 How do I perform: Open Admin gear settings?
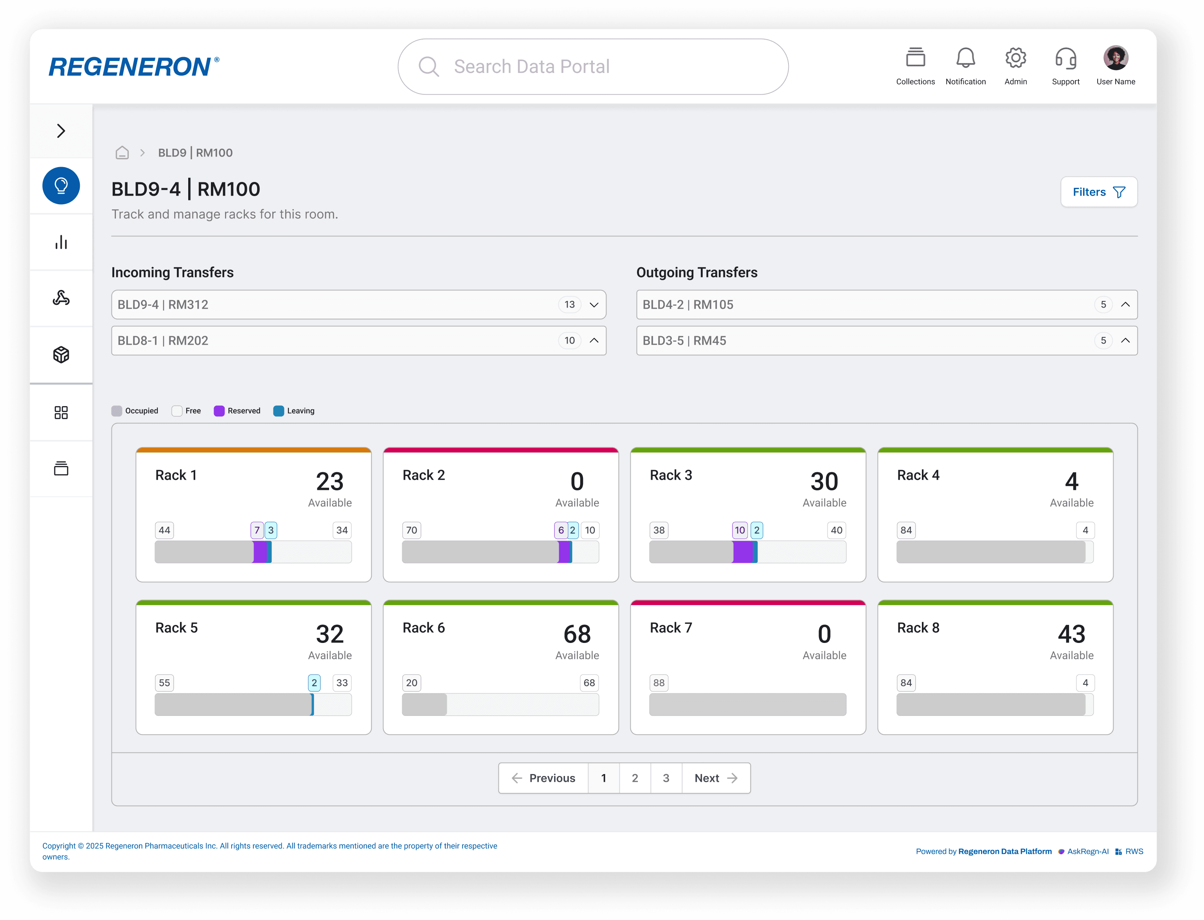[1015, 58]
